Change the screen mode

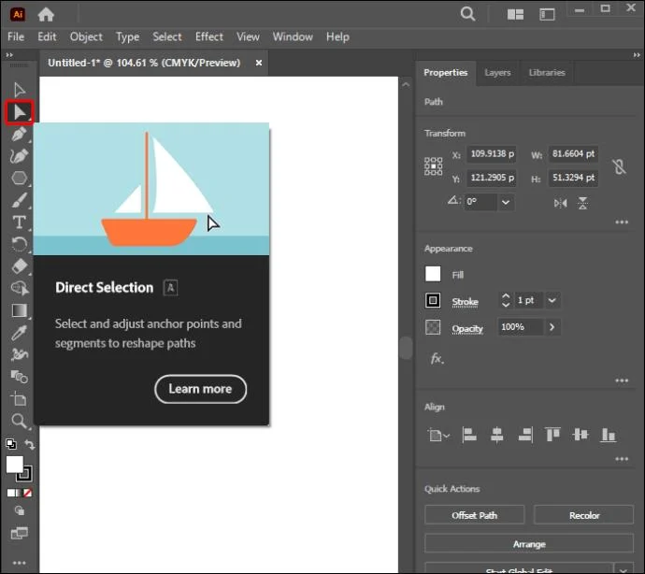point(20,534)
